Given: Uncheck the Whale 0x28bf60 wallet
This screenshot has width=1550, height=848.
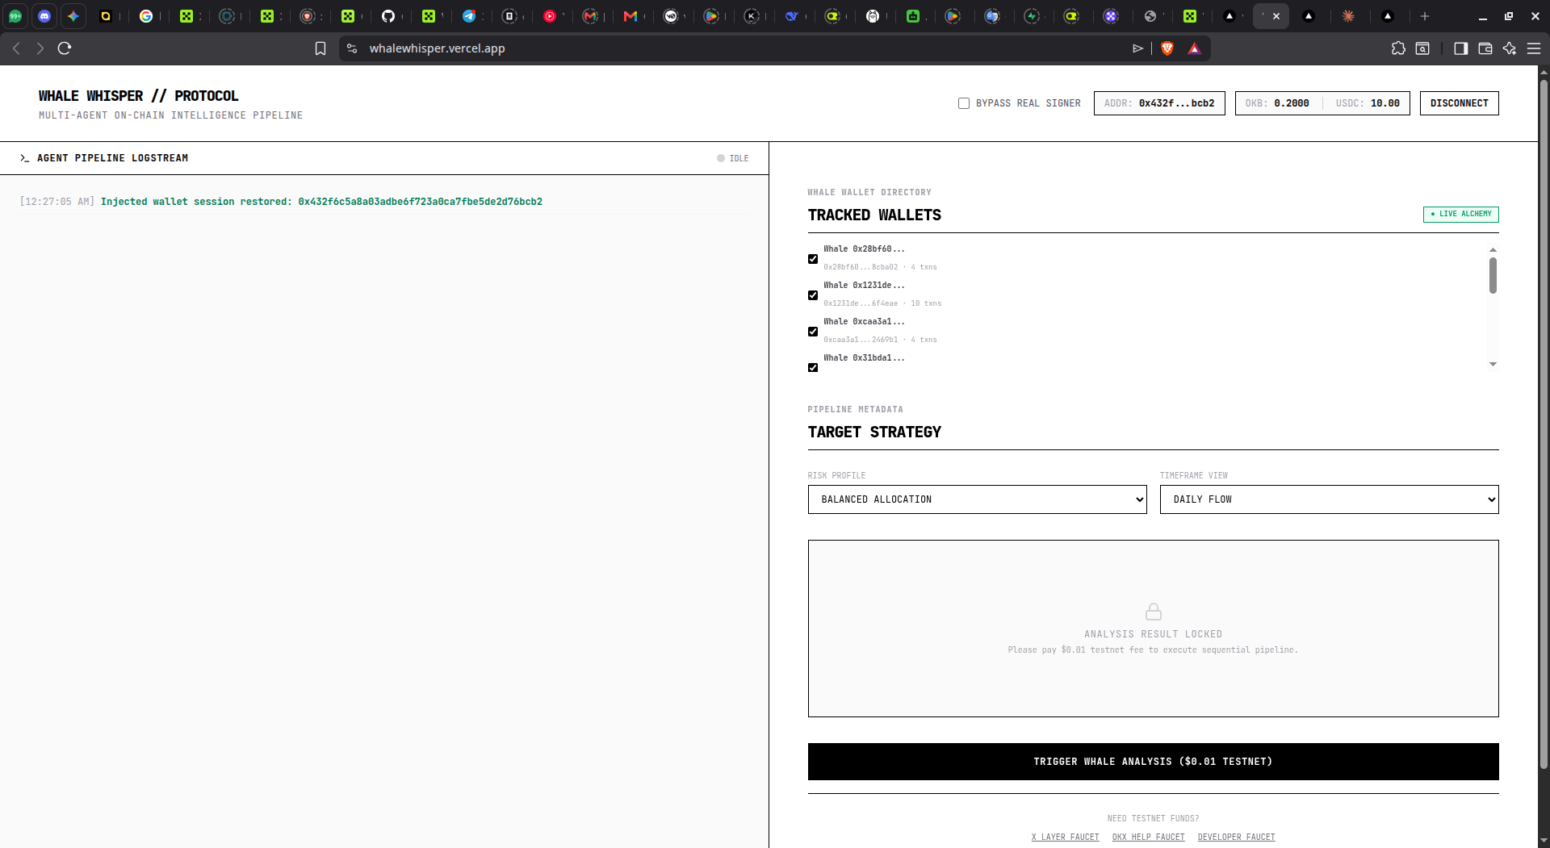Looking at the screenshot, I should [x=813, y=259].
